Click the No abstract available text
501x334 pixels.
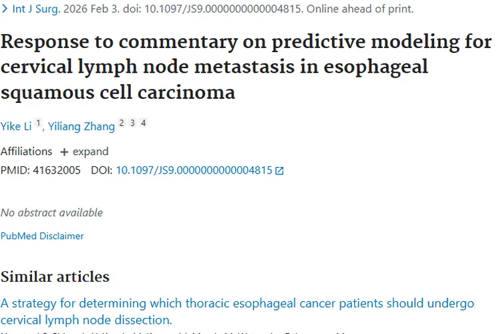click(51, 212)
